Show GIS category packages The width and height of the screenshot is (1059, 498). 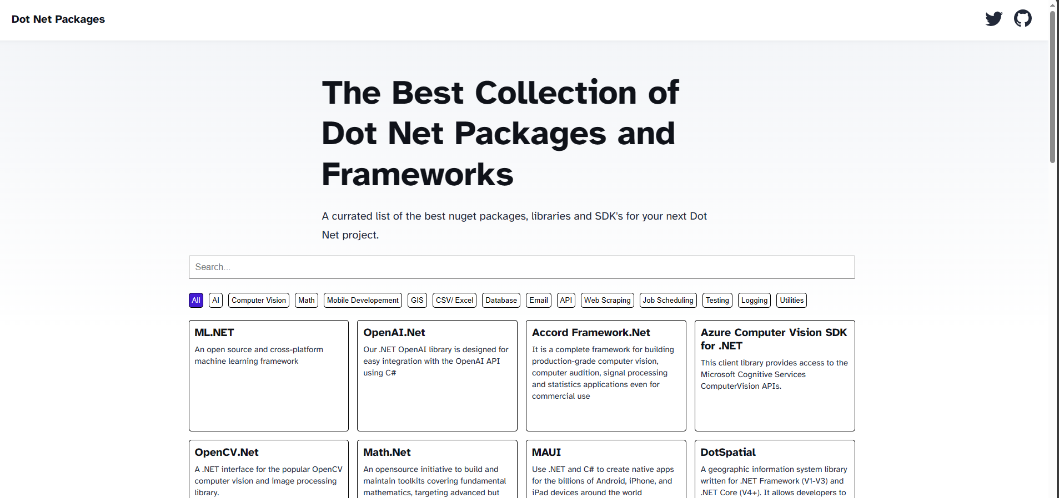coord(417,300)
